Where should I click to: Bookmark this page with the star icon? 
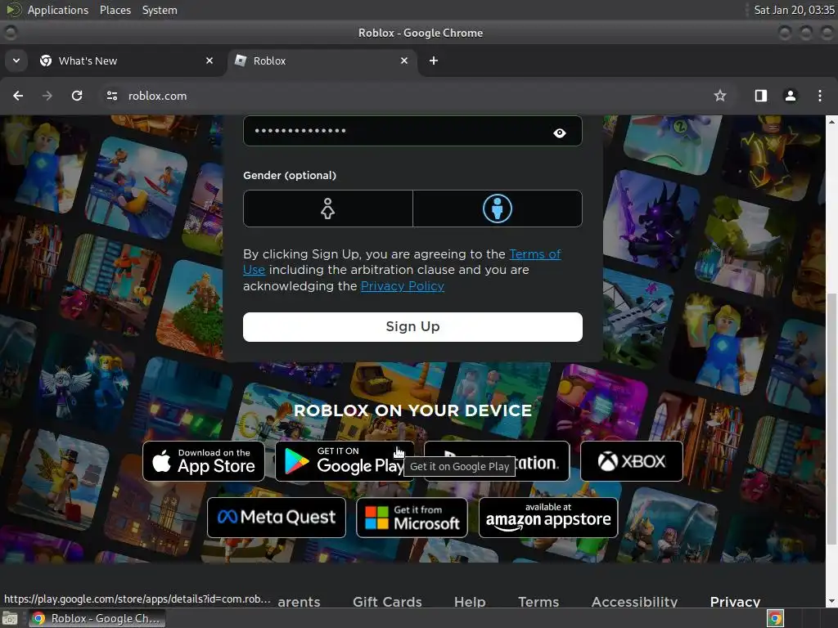(x=720, y=96)
